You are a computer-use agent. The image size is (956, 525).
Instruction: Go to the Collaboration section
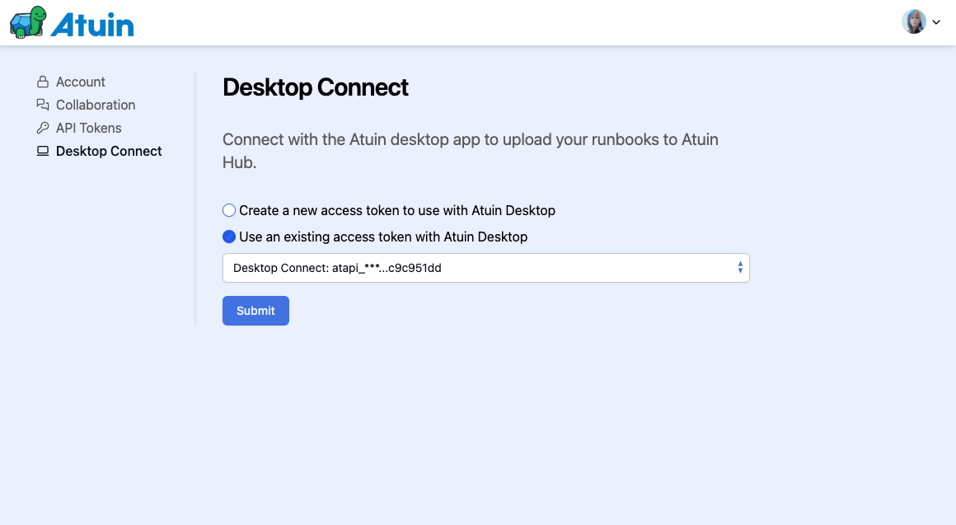click(x=96, y=105)
